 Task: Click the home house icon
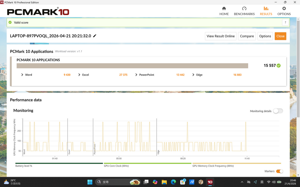(224, 8)
